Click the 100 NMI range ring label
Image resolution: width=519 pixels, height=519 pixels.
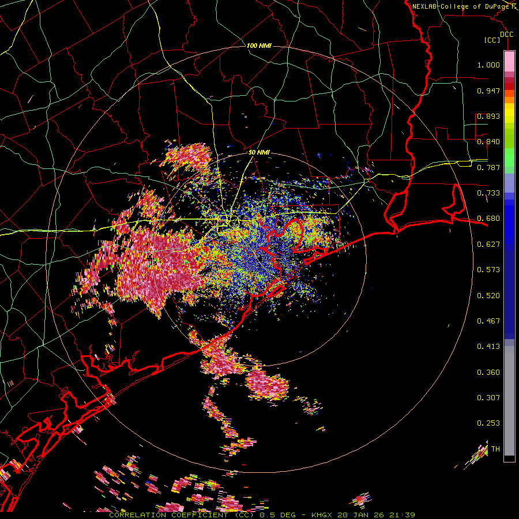(259, 46)
